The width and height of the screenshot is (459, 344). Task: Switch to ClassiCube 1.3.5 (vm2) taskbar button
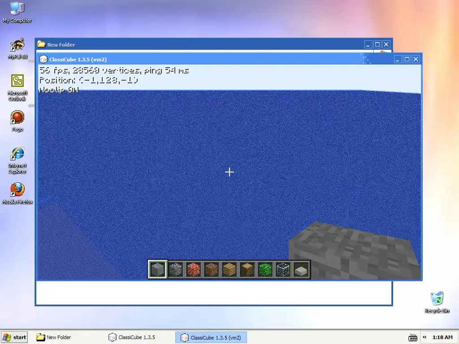point(211,337)
